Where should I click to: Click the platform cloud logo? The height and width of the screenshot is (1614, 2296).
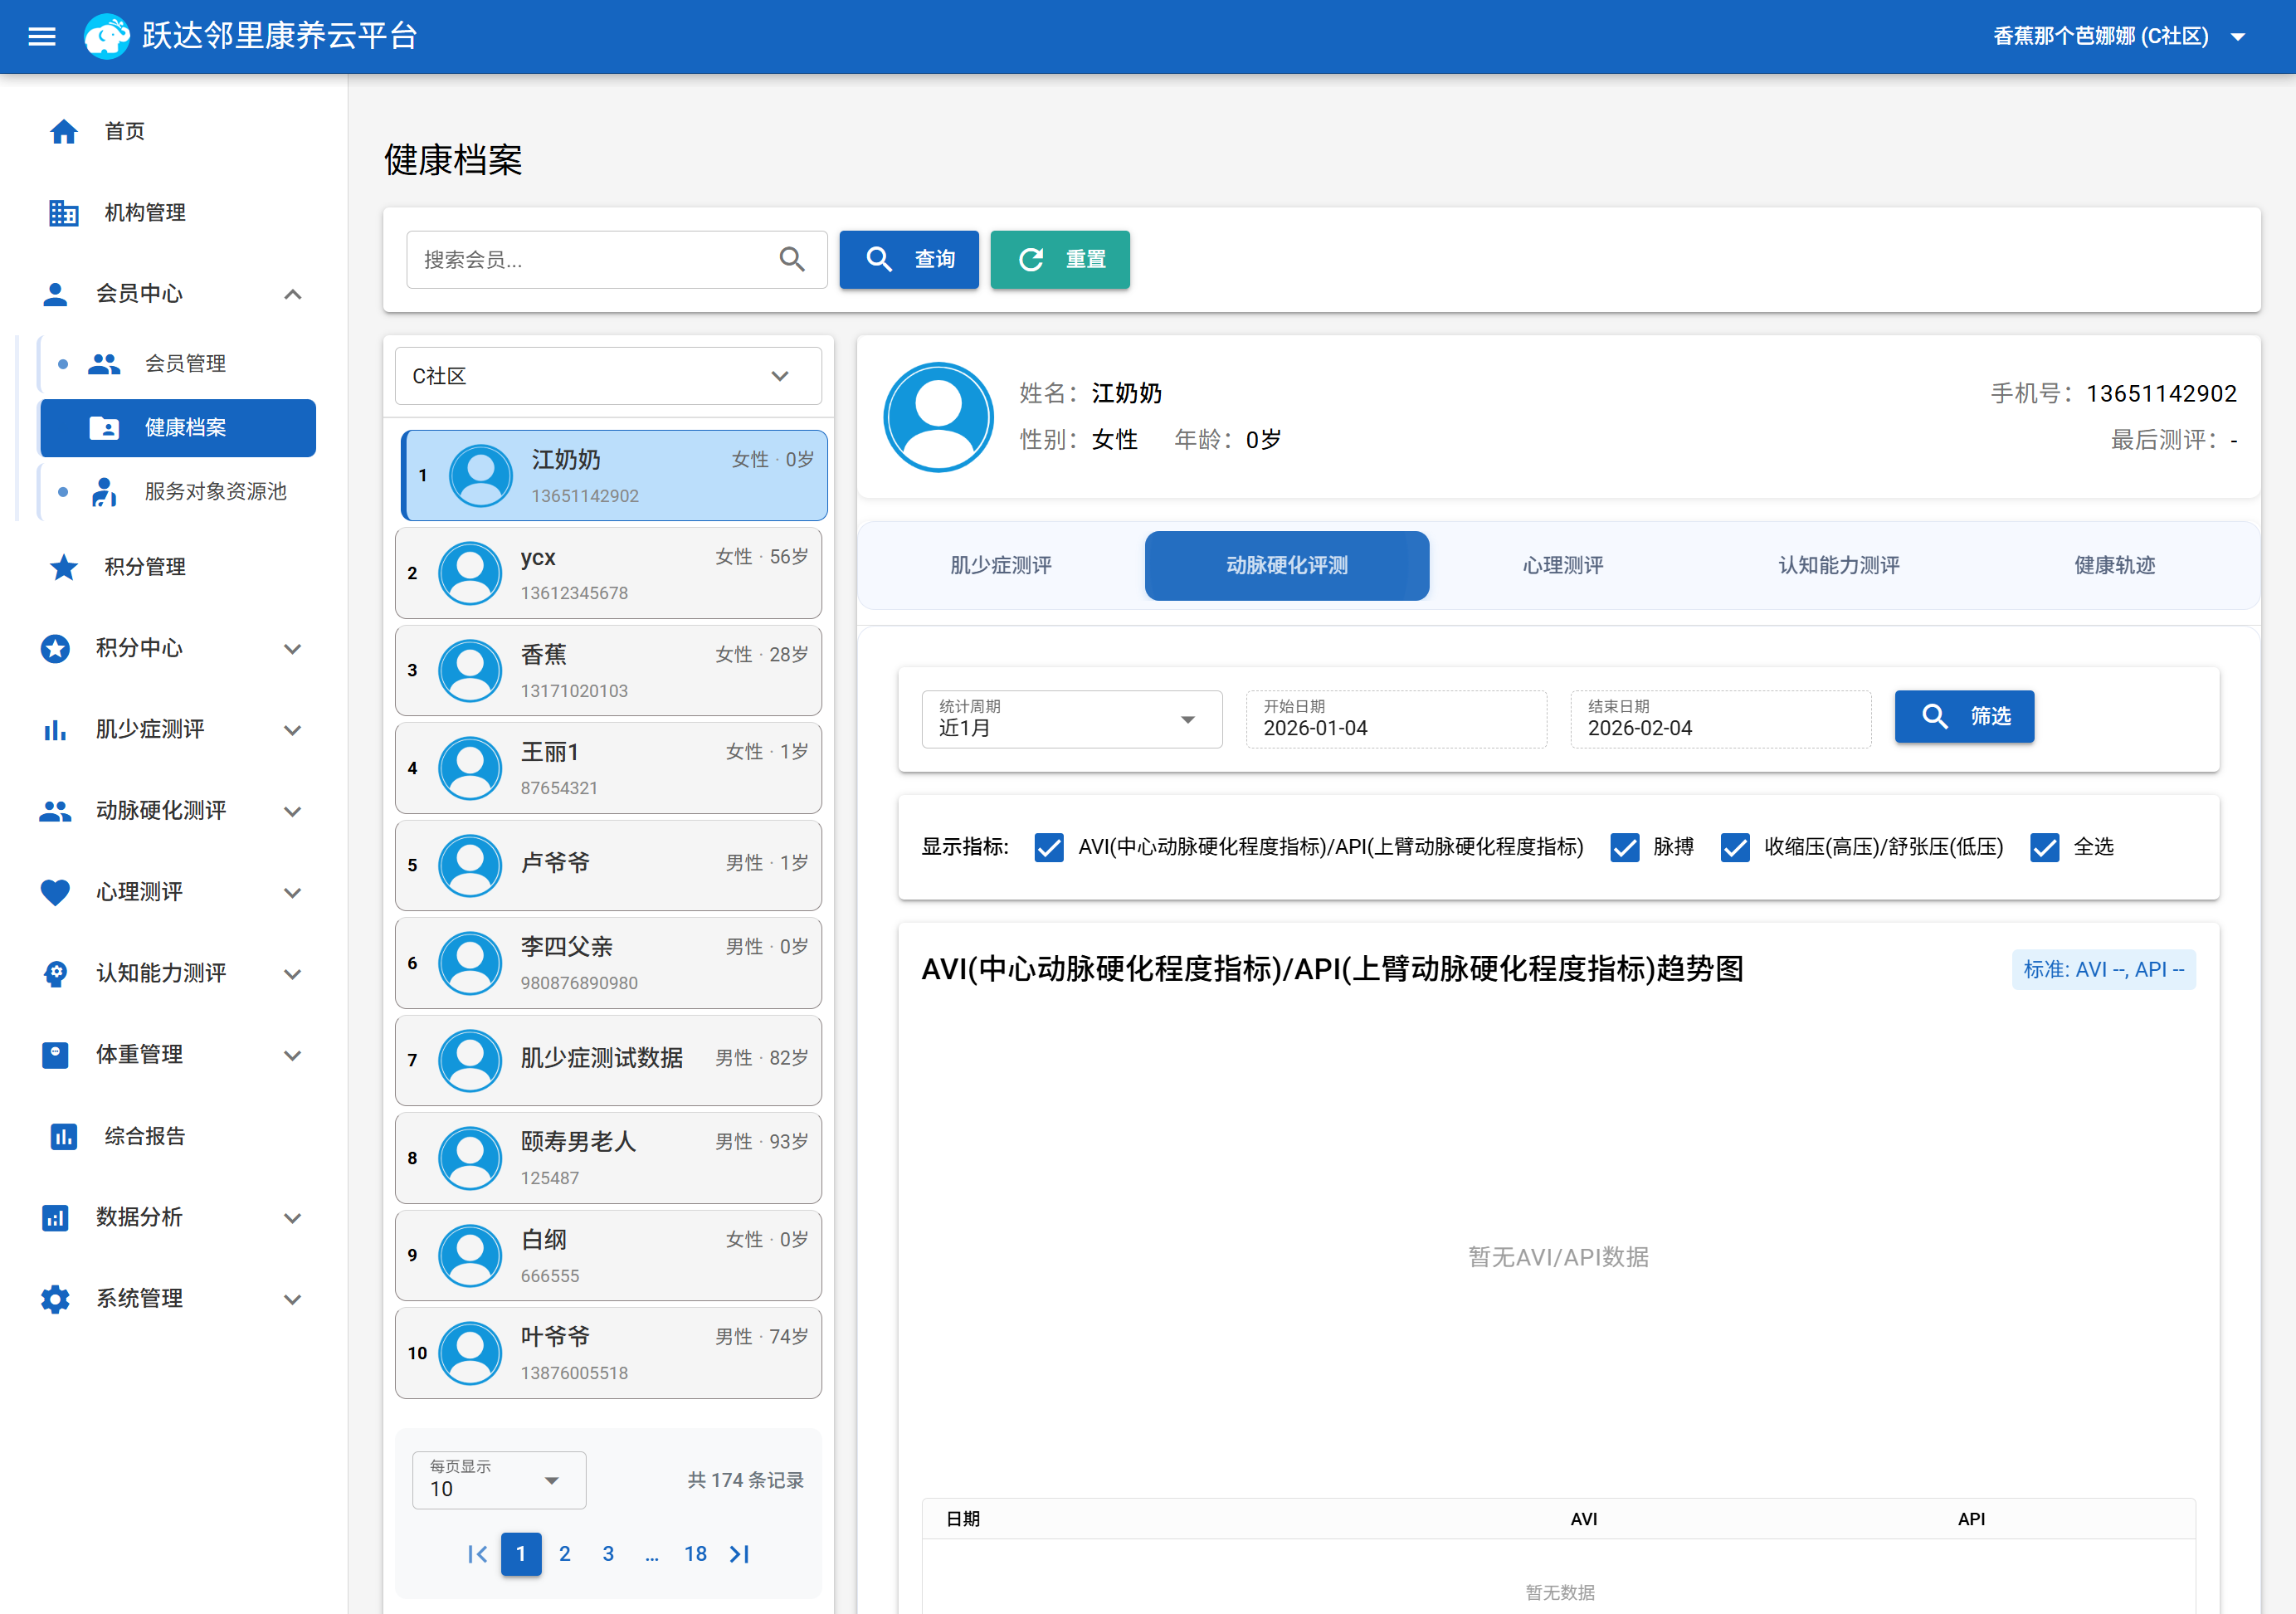[x=106, y=37]
